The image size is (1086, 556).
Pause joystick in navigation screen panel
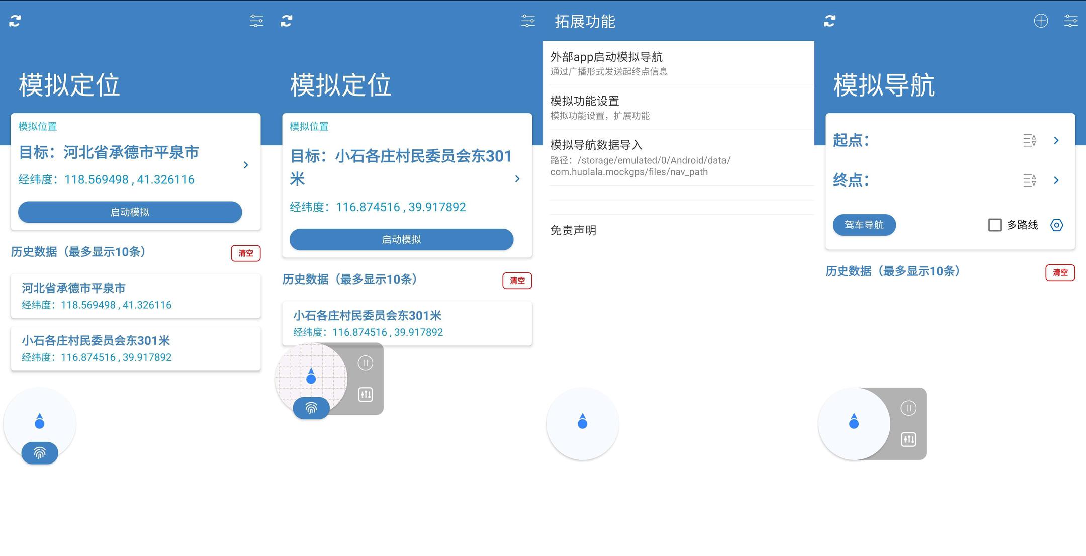coord(909,408)
